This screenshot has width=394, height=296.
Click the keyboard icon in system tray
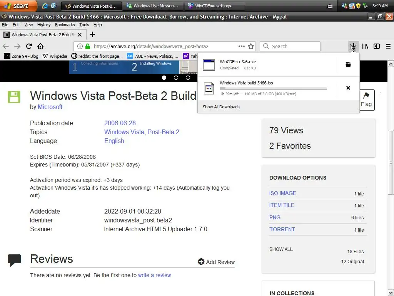coord(330,6)
